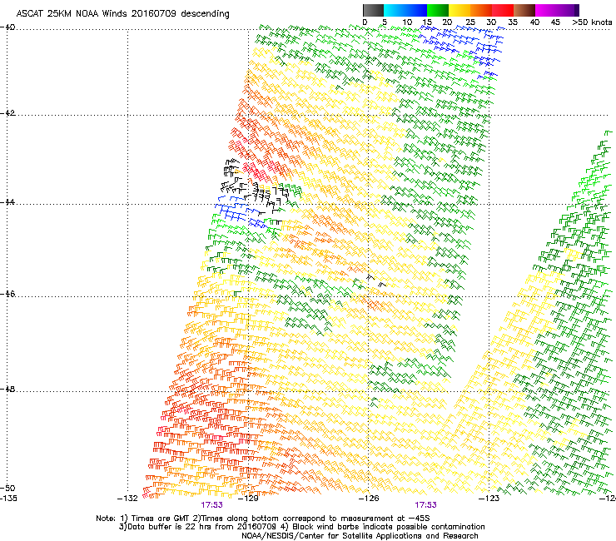Click the '-44' latitude axis label
This screenshot has width=616, height=541.
pyautogui.click(x=7, y=202)
